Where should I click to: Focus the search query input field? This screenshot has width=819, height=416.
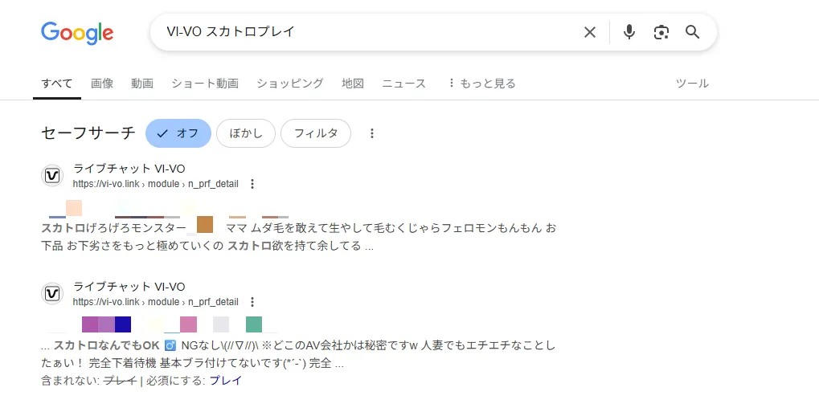coord(366,32)
